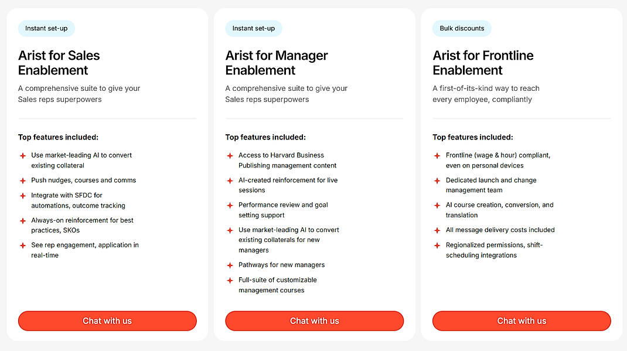Viewport: 627px width, 351px height.
Task: Click 'Chat with us' under Manager Enablement
Action: tap(314, 321)
